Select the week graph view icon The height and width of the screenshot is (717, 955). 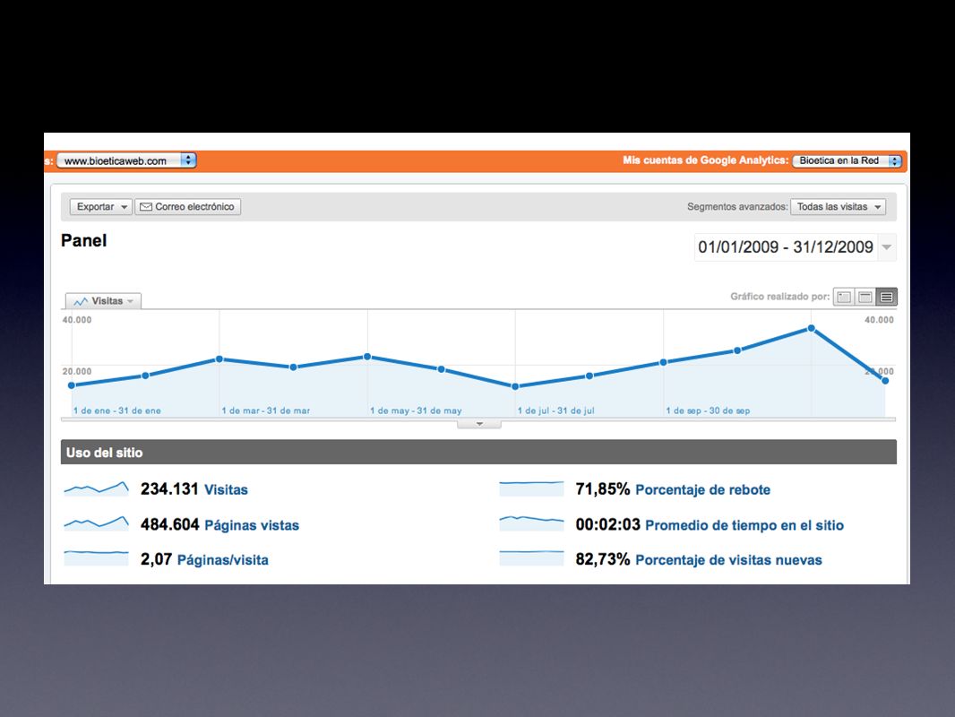(x=865, y=298)
